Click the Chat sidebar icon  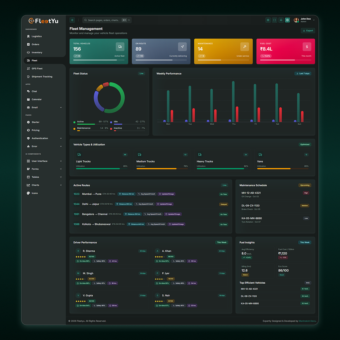28,92
